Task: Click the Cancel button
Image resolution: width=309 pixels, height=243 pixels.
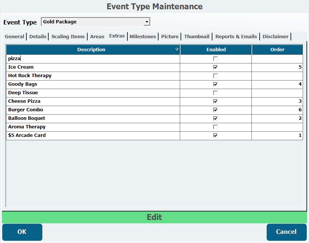Action: 286,232
